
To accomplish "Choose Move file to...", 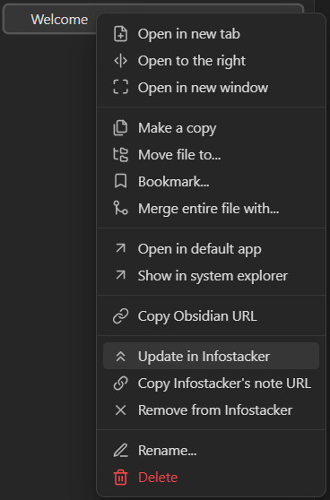I will click(x=211, y=155).
